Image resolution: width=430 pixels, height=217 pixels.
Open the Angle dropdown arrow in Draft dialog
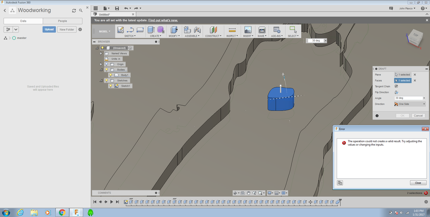click(424, 98)
